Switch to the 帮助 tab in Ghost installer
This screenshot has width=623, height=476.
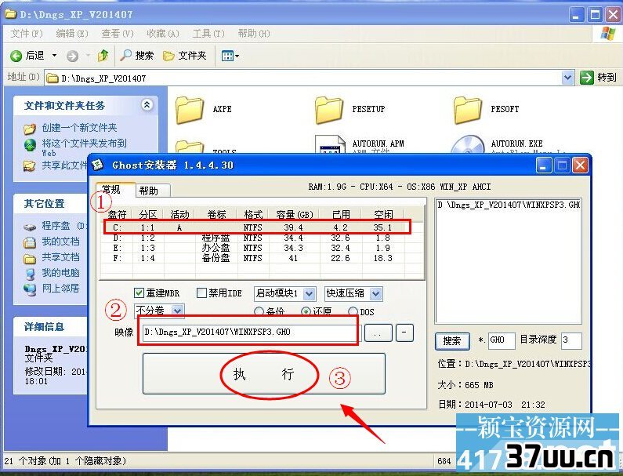152,191
